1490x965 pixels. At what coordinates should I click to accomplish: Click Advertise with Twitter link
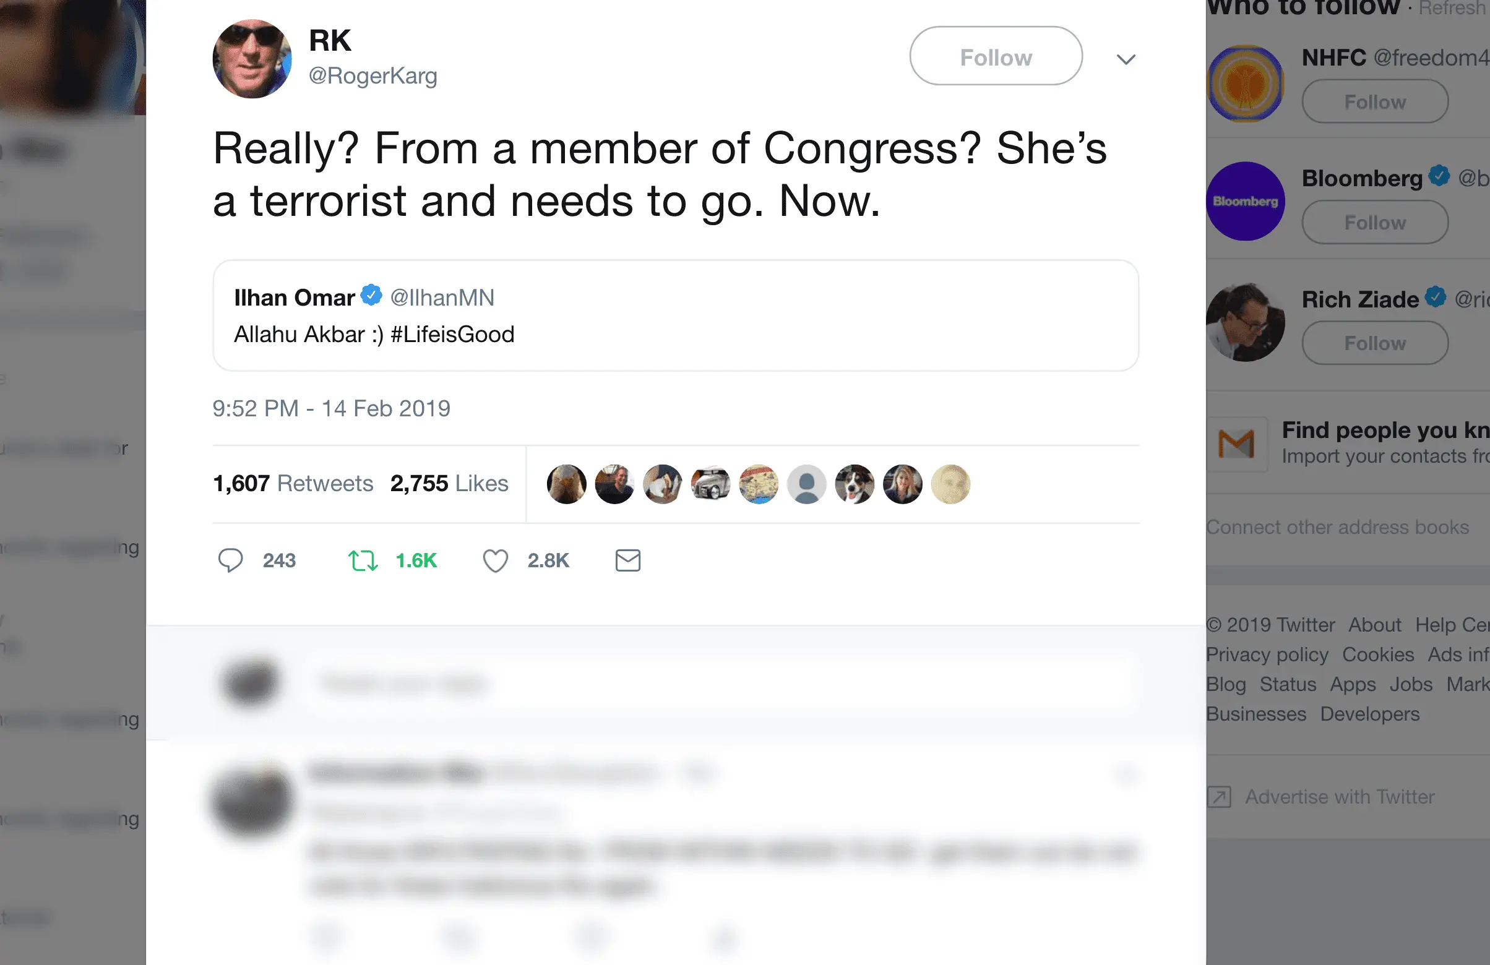click(1339, 797)
